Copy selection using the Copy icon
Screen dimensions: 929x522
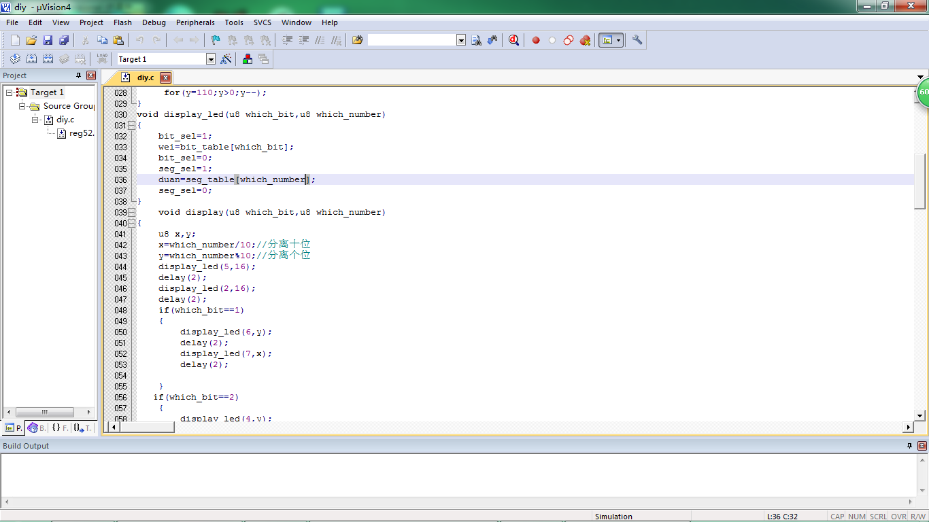coord(102,40)
